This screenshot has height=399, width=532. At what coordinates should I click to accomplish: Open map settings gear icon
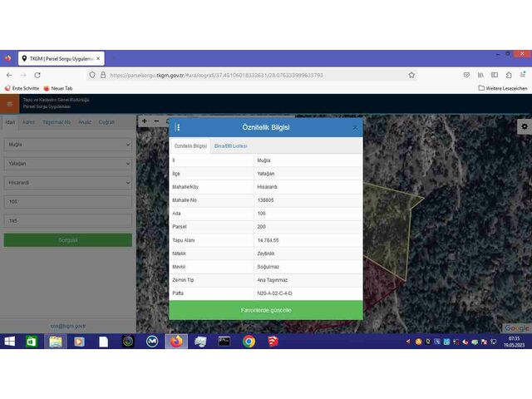[524, 126]
